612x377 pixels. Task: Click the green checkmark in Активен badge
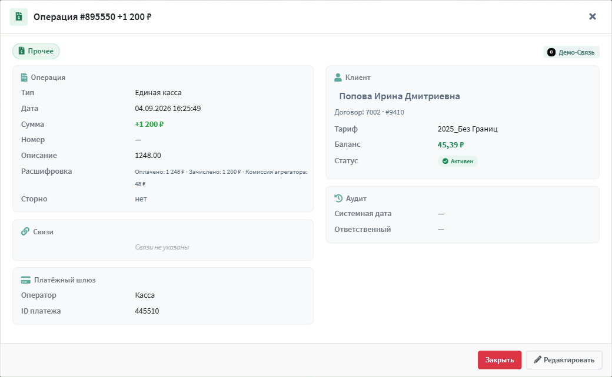445,161
